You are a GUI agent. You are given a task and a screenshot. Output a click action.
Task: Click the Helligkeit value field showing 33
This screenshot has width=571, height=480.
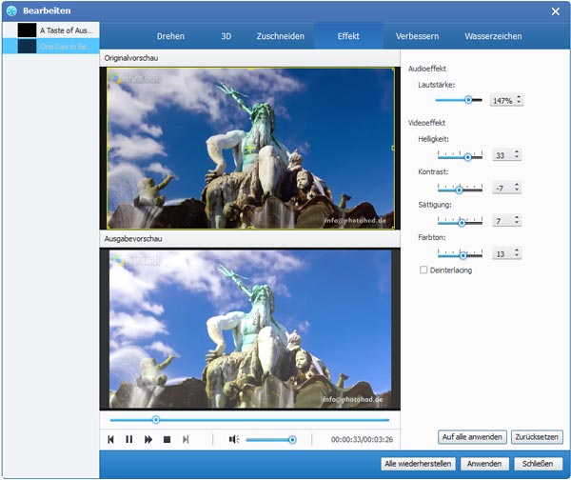pyautogui.click(x=502, y=155)
